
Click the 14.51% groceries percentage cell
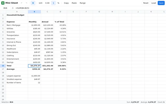click(x=60, y=32)
